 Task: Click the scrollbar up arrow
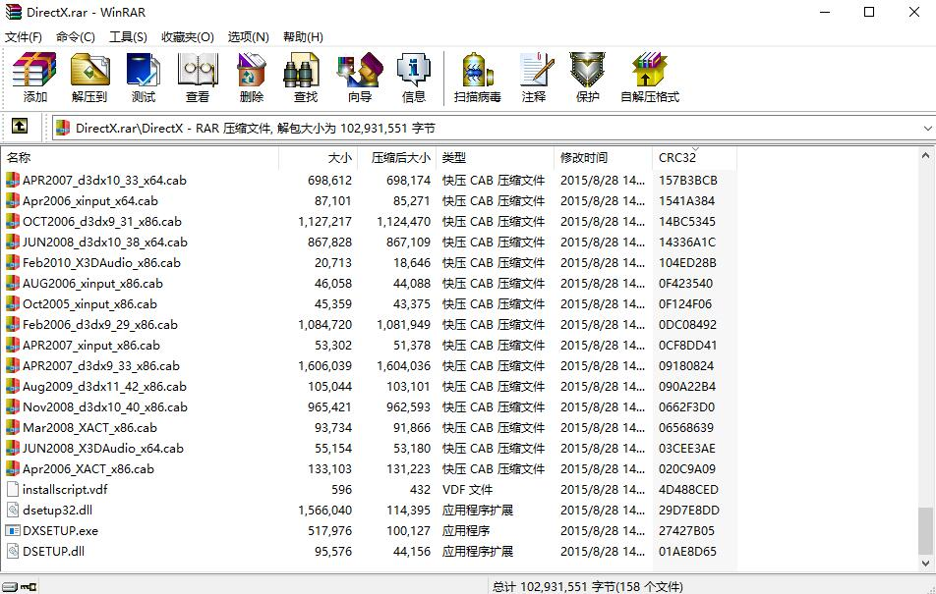coord(925,156)
